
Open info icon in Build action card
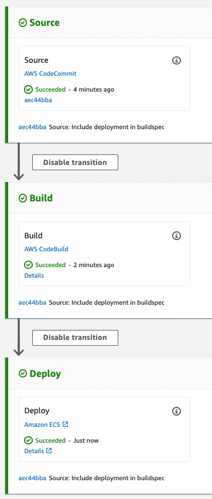(176, 235)
